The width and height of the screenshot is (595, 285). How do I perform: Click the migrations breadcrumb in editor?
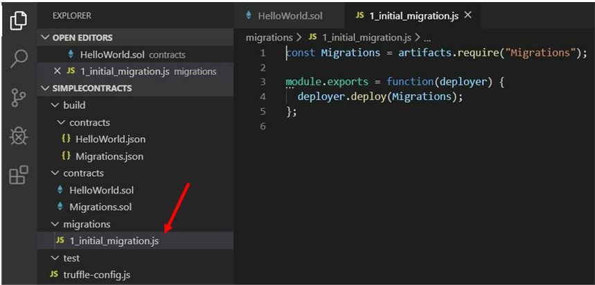click(269, 37)
